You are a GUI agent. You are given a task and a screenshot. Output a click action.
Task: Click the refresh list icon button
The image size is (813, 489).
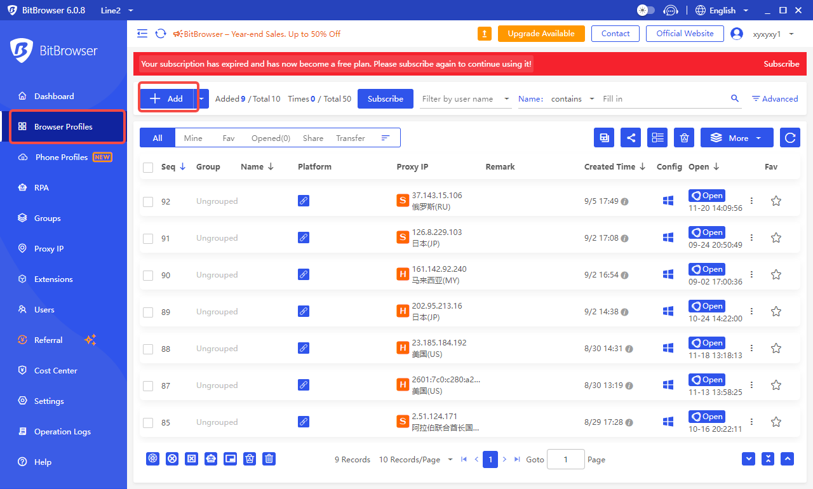tap(790, 138)
